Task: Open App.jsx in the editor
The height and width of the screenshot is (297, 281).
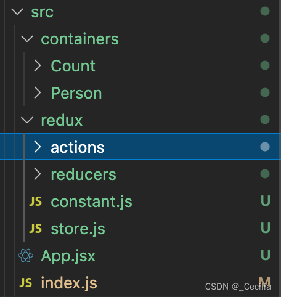Action: [68, 256]
